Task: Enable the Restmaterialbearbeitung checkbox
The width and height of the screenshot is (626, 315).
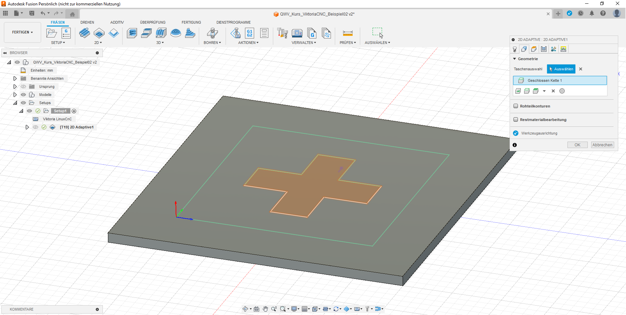Action: [516, 120]
